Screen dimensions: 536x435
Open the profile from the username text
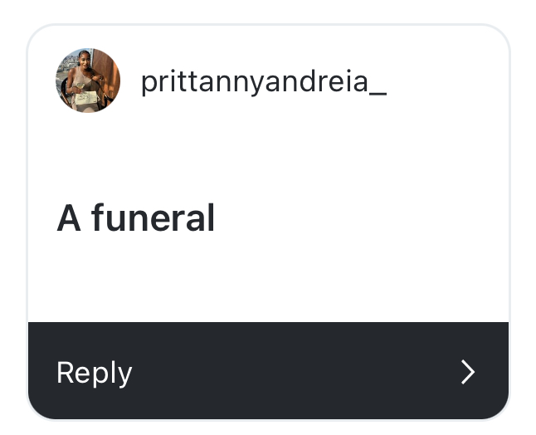click(x=263, y=81)
